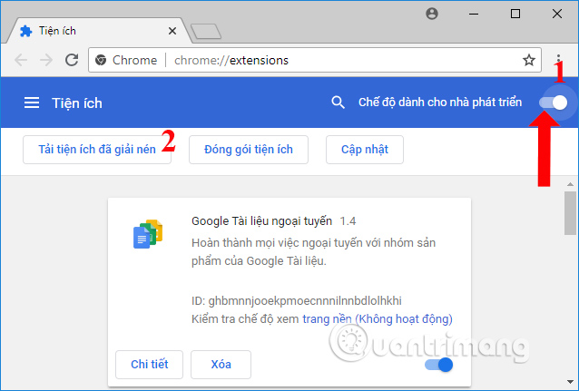The width and height of the screenshot is (579, 391).
Task: Maximize the Chrome window
Action: point(515,14)
